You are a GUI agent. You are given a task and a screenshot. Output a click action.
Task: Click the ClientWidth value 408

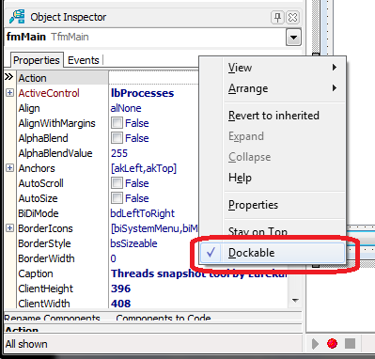pyautogui.click(x=120, y=304)
